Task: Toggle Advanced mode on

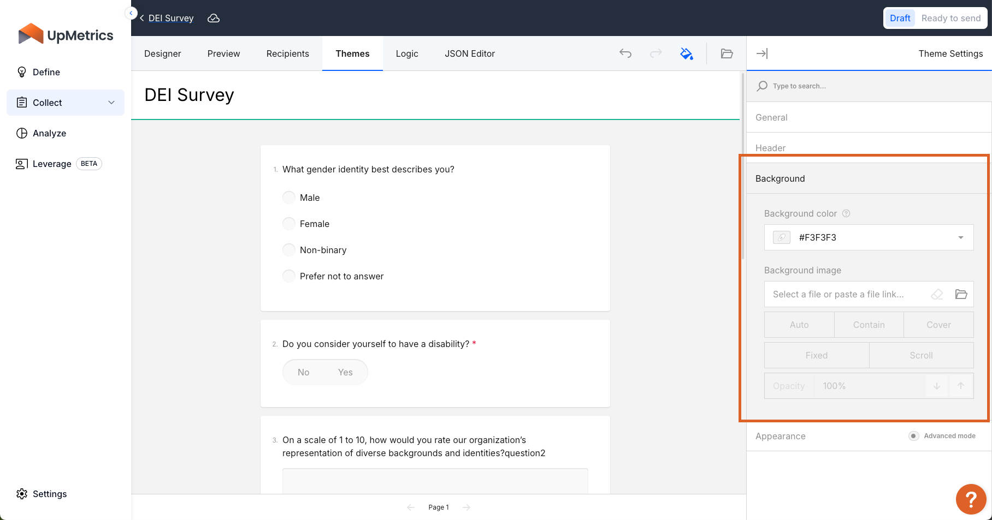Action: click(914, 436)
